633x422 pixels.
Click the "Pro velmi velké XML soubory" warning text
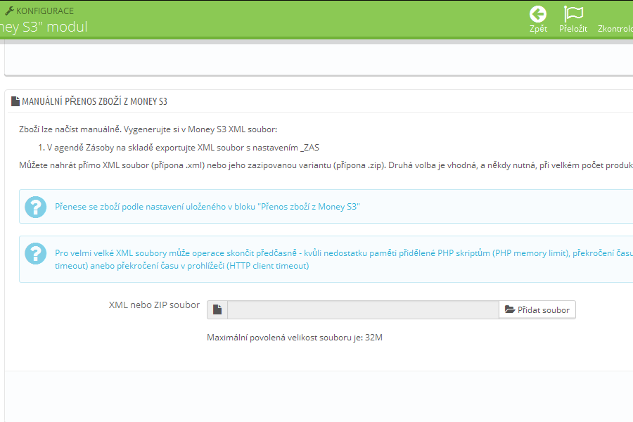click(344, 260)
